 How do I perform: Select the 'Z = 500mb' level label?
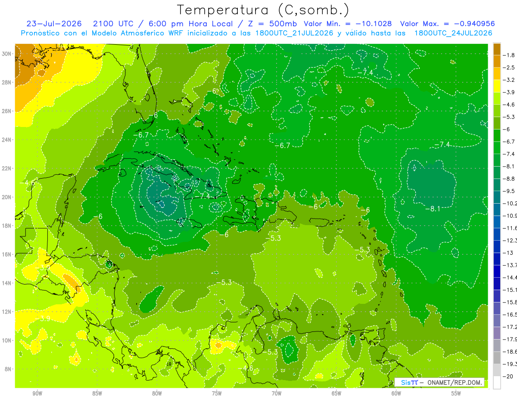270,24
